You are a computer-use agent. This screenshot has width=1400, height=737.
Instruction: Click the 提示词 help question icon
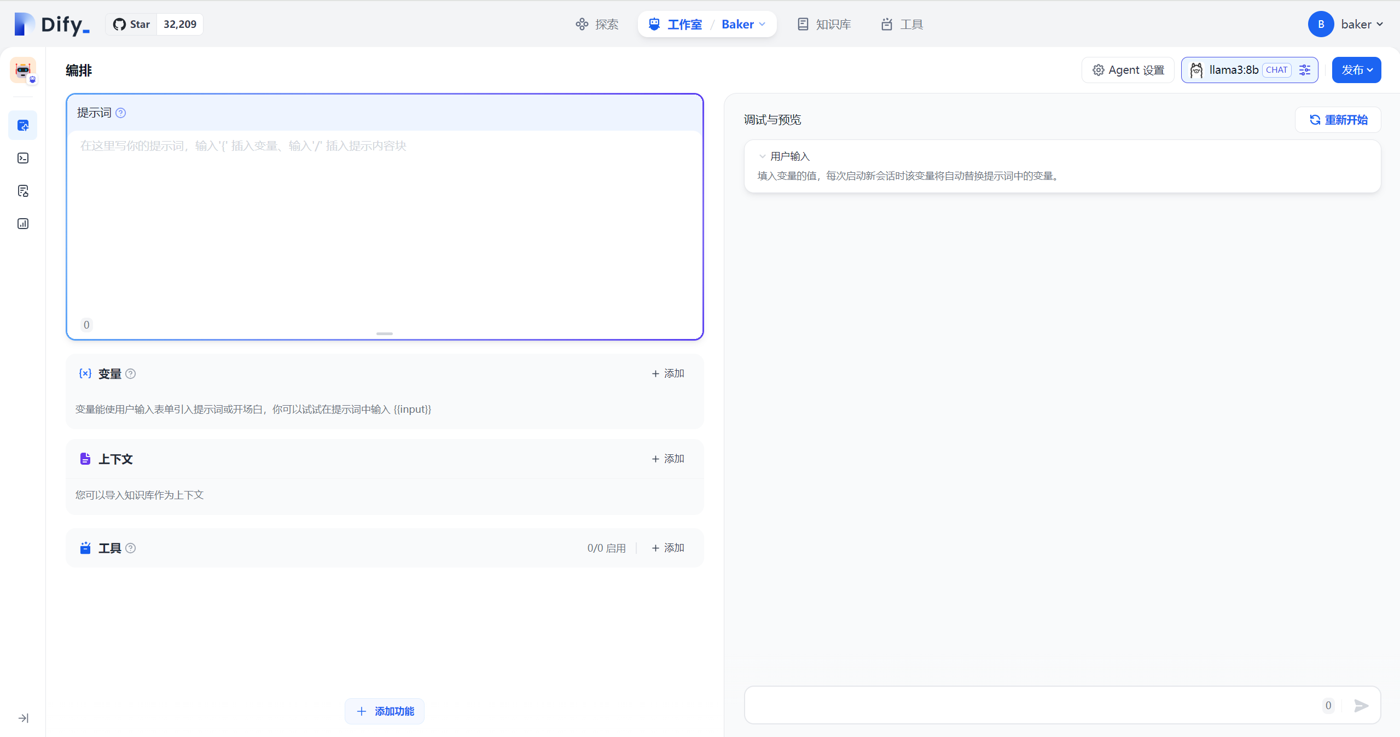click(x=121, y=113)
